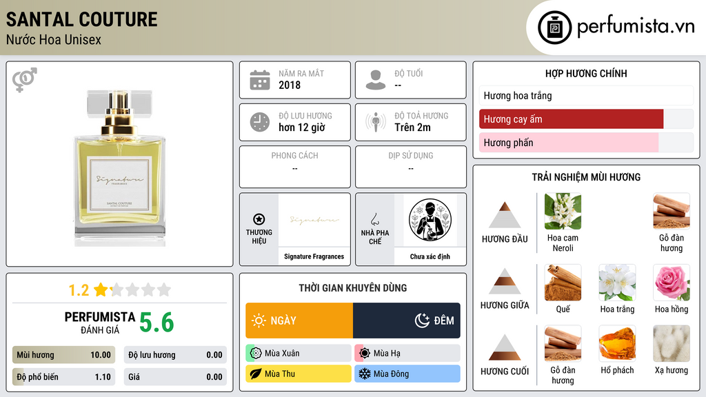Open the Hoa trắng note image
This screenshot has height=397, width=706.
617,283
